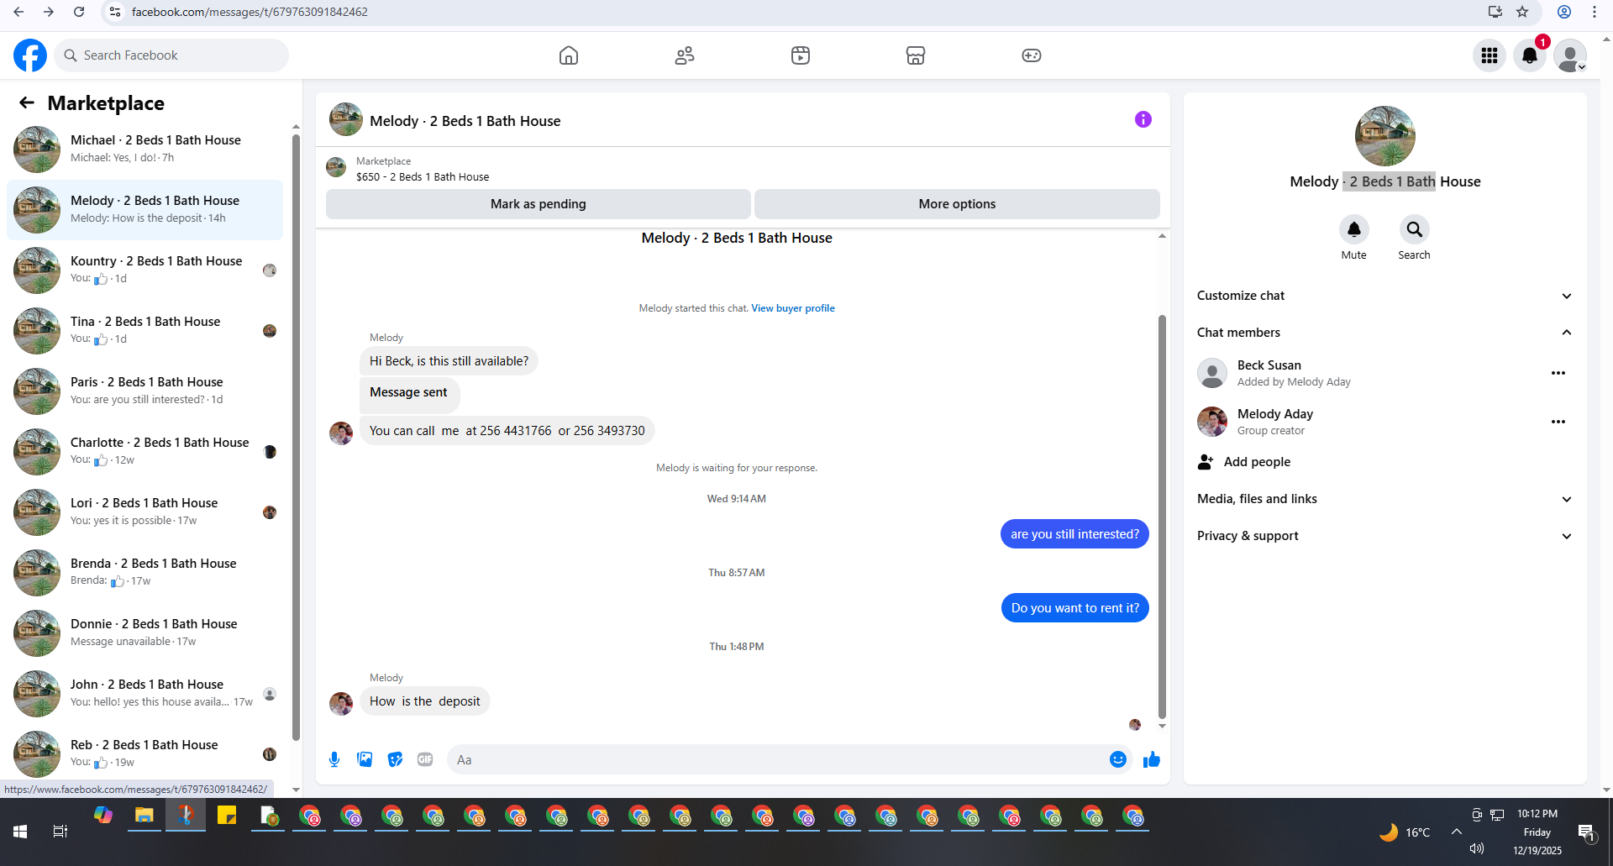Screen dimensions: 1613x866
Task: Open the Gaming controller icon
Action: 1032,55
